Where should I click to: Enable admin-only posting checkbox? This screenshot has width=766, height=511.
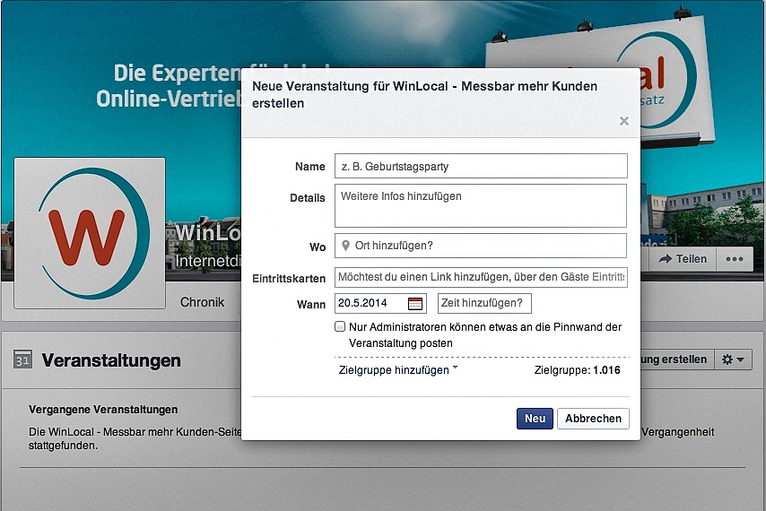[x=340, y=326]
